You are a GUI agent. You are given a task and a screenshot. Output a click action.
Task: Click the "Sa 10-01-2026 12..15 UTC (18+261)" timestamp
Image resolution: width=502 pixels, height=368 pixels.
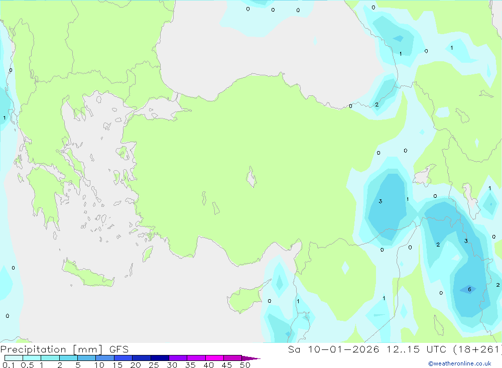click(395, 349)
